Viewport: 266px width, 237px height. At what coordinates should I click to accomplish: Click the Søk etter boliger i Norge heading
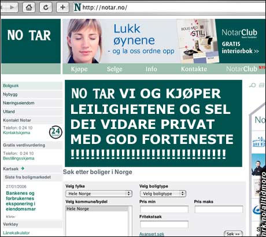tap(98, 172)
